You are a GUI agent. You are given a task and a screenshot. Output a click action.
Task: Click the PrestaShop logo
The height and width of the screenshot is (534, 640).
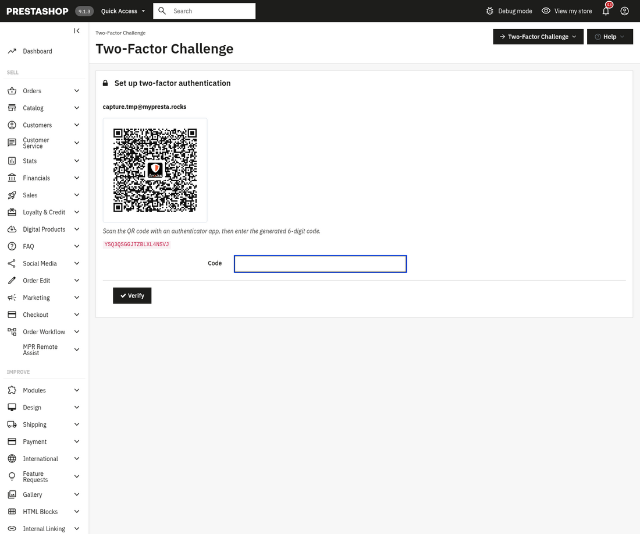point(38,12)
